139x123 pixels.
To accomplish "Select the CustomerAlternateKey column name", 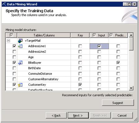I will [43, 79].
